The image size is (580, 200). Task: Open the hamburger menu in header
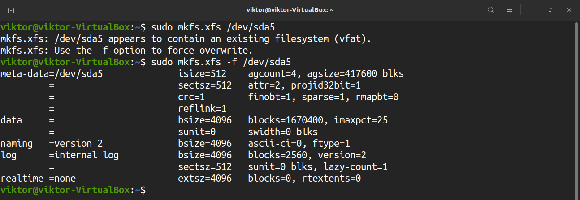pos(510,9)
